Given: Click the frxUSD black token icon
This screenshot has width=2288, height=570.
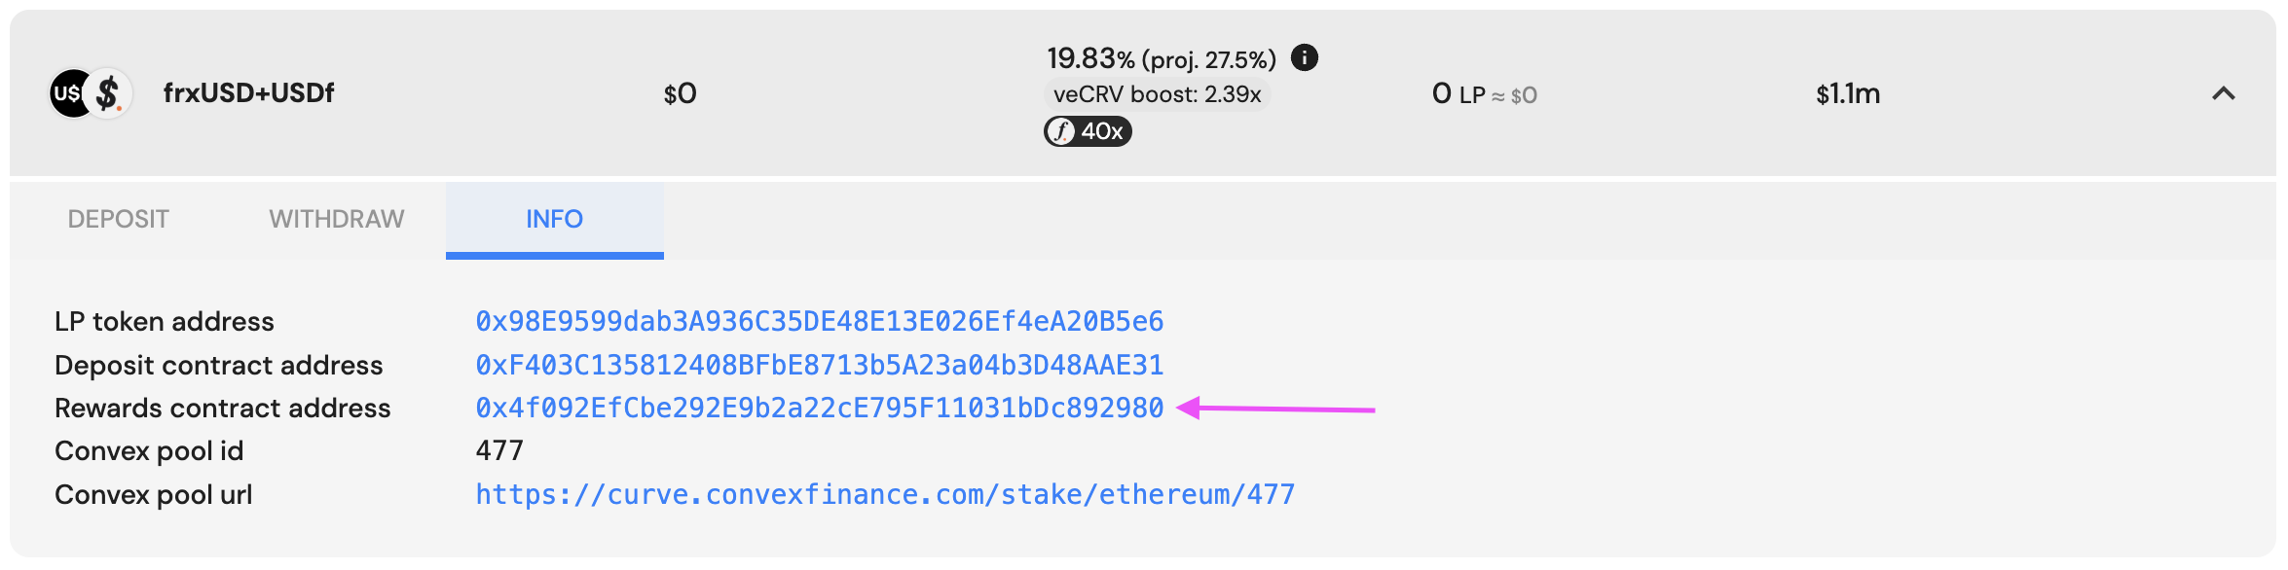Looking at the screenshot, I should (68, 94).
